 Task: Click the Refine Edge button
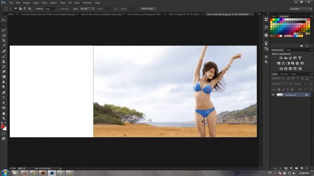point(148,9)
